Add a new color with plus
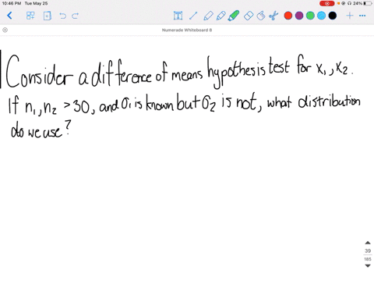374x281 pixels. click(350, 16)
